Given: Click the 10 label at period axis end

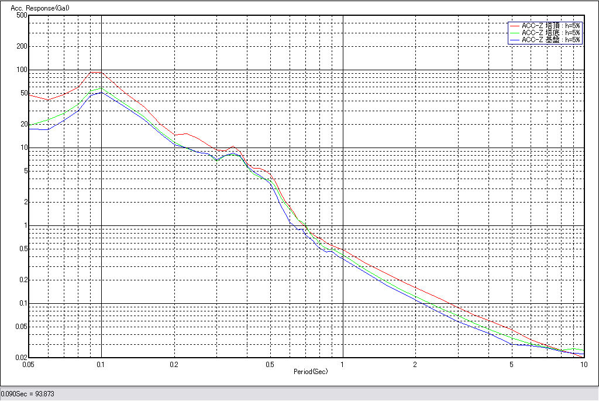Looking at the screenshot, I should click(x=583, y=364).
